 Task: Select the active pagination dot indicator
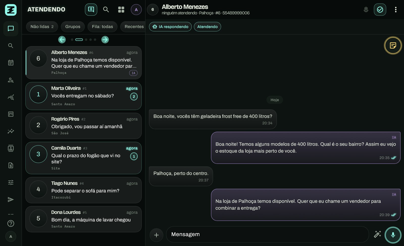(x=79, y=40)
